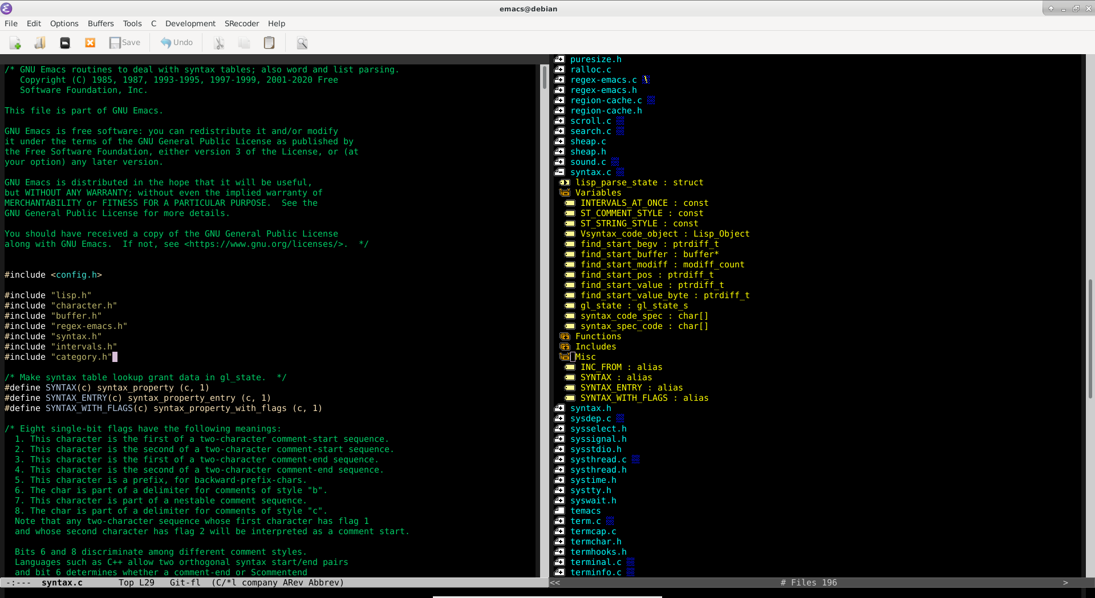Click the Emacs logo in the title bar

6,9
